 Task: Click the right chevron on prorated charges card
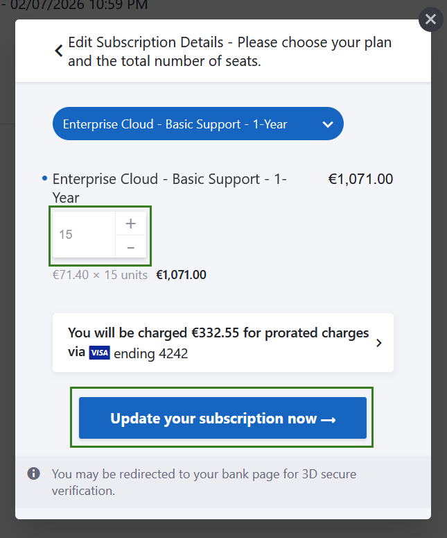pos(378,342)
